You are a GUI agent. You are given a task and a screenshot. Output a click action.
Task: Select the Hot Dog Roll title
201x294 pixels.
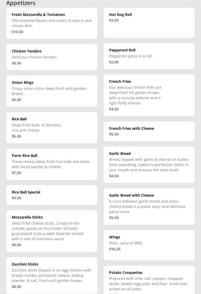[x=120, y=15]
